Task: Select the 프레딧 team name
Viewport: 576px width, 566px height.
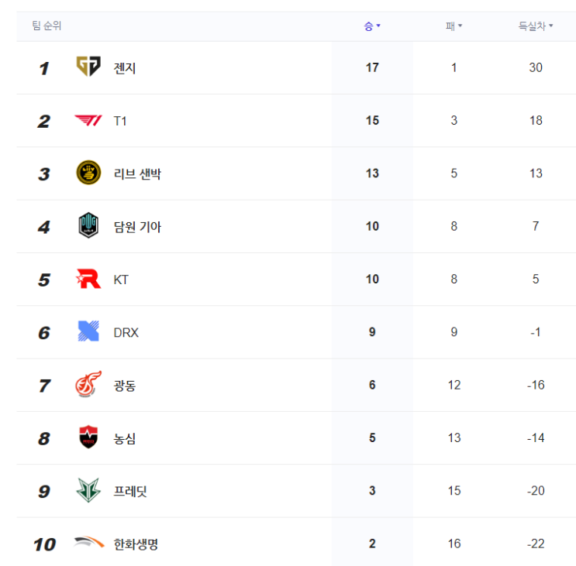Action: (130, 492)
